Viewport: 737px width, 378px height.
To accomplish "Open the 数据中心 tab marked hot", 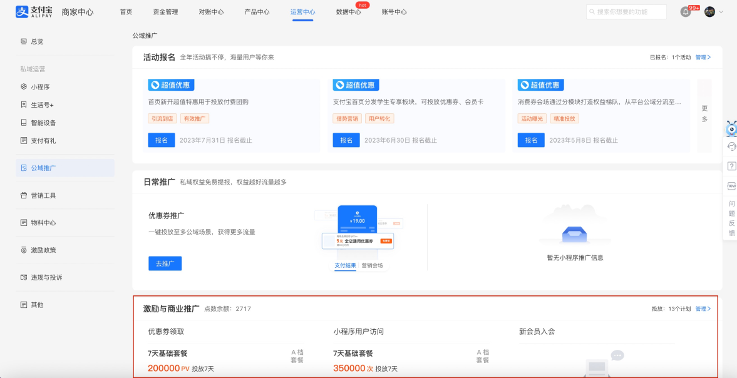I will coord(349,13).
